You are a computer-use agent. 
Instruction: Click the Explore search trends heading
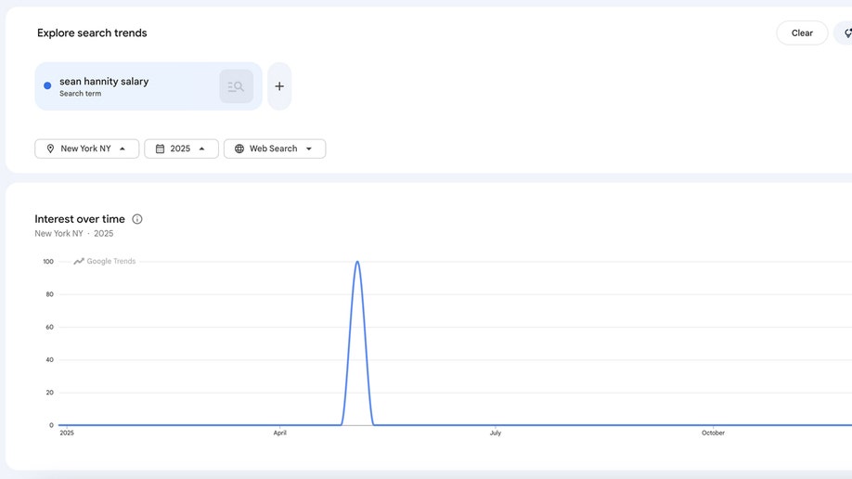click(x=92, y=33)
